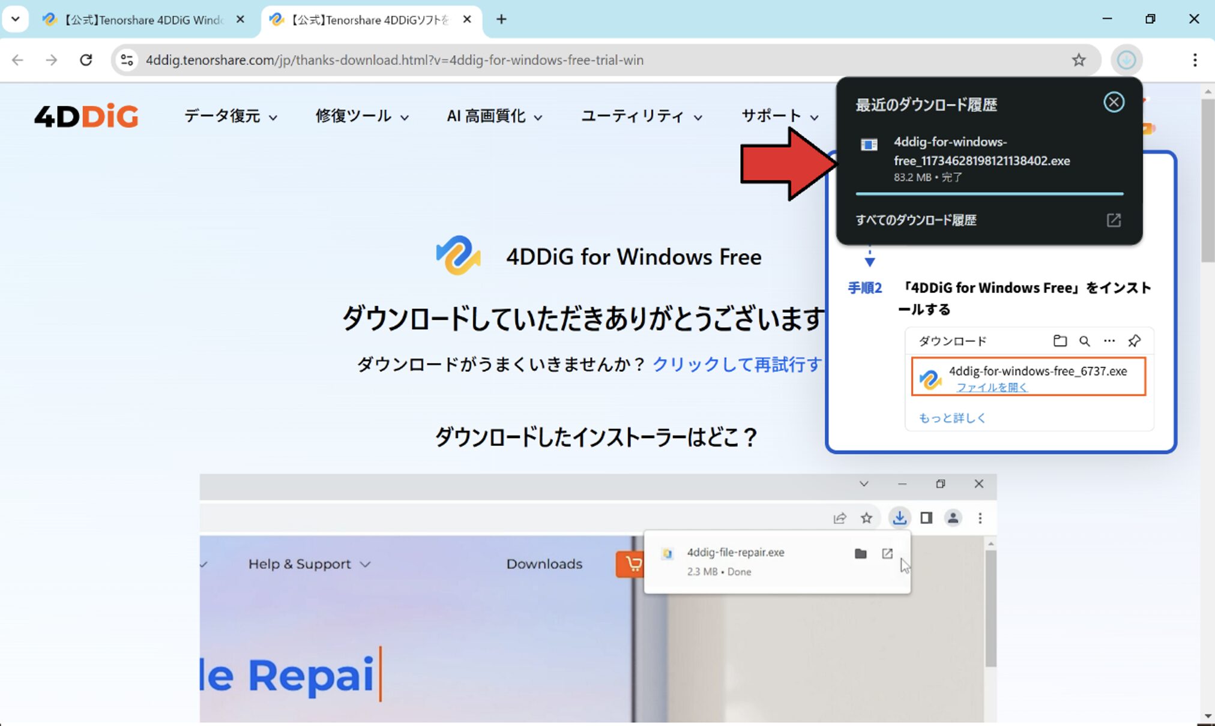
Task: Go forward in browser history
Action: tap(52, 60)
